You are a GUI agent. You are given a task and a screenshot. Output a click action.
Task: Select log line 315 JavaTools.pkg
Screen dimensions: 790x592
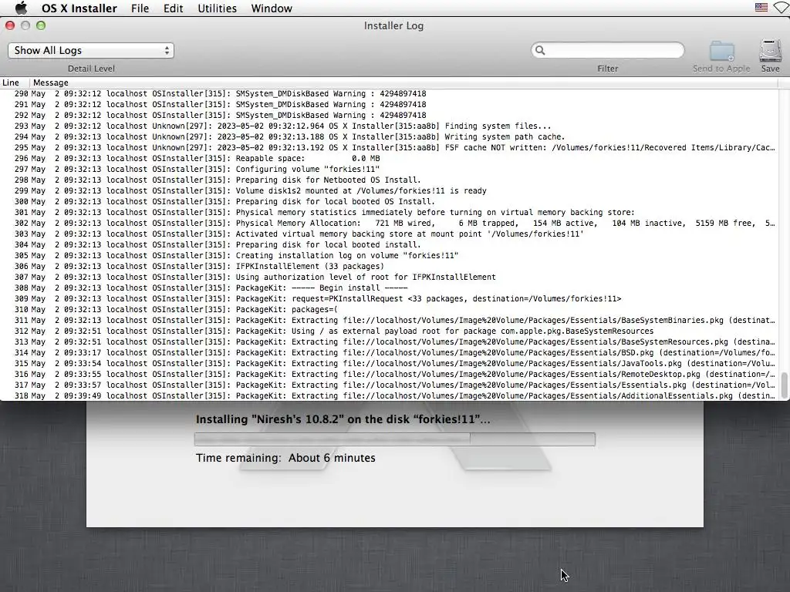click(389, 364)
